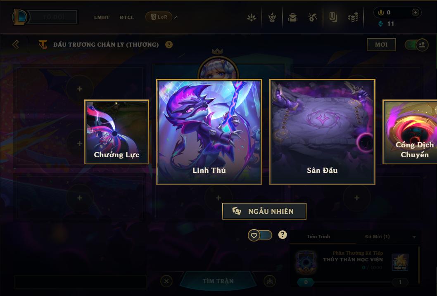Click the help icon beside favorites toggle

click(x=283, y=235)
